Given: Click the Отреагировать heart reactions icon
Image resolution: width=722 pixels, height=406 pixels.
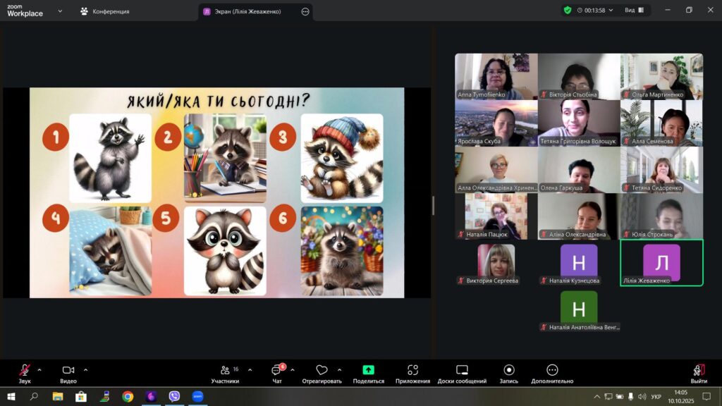Looking at the screenshot, I should pyautogui.click(x=322, y=371).
